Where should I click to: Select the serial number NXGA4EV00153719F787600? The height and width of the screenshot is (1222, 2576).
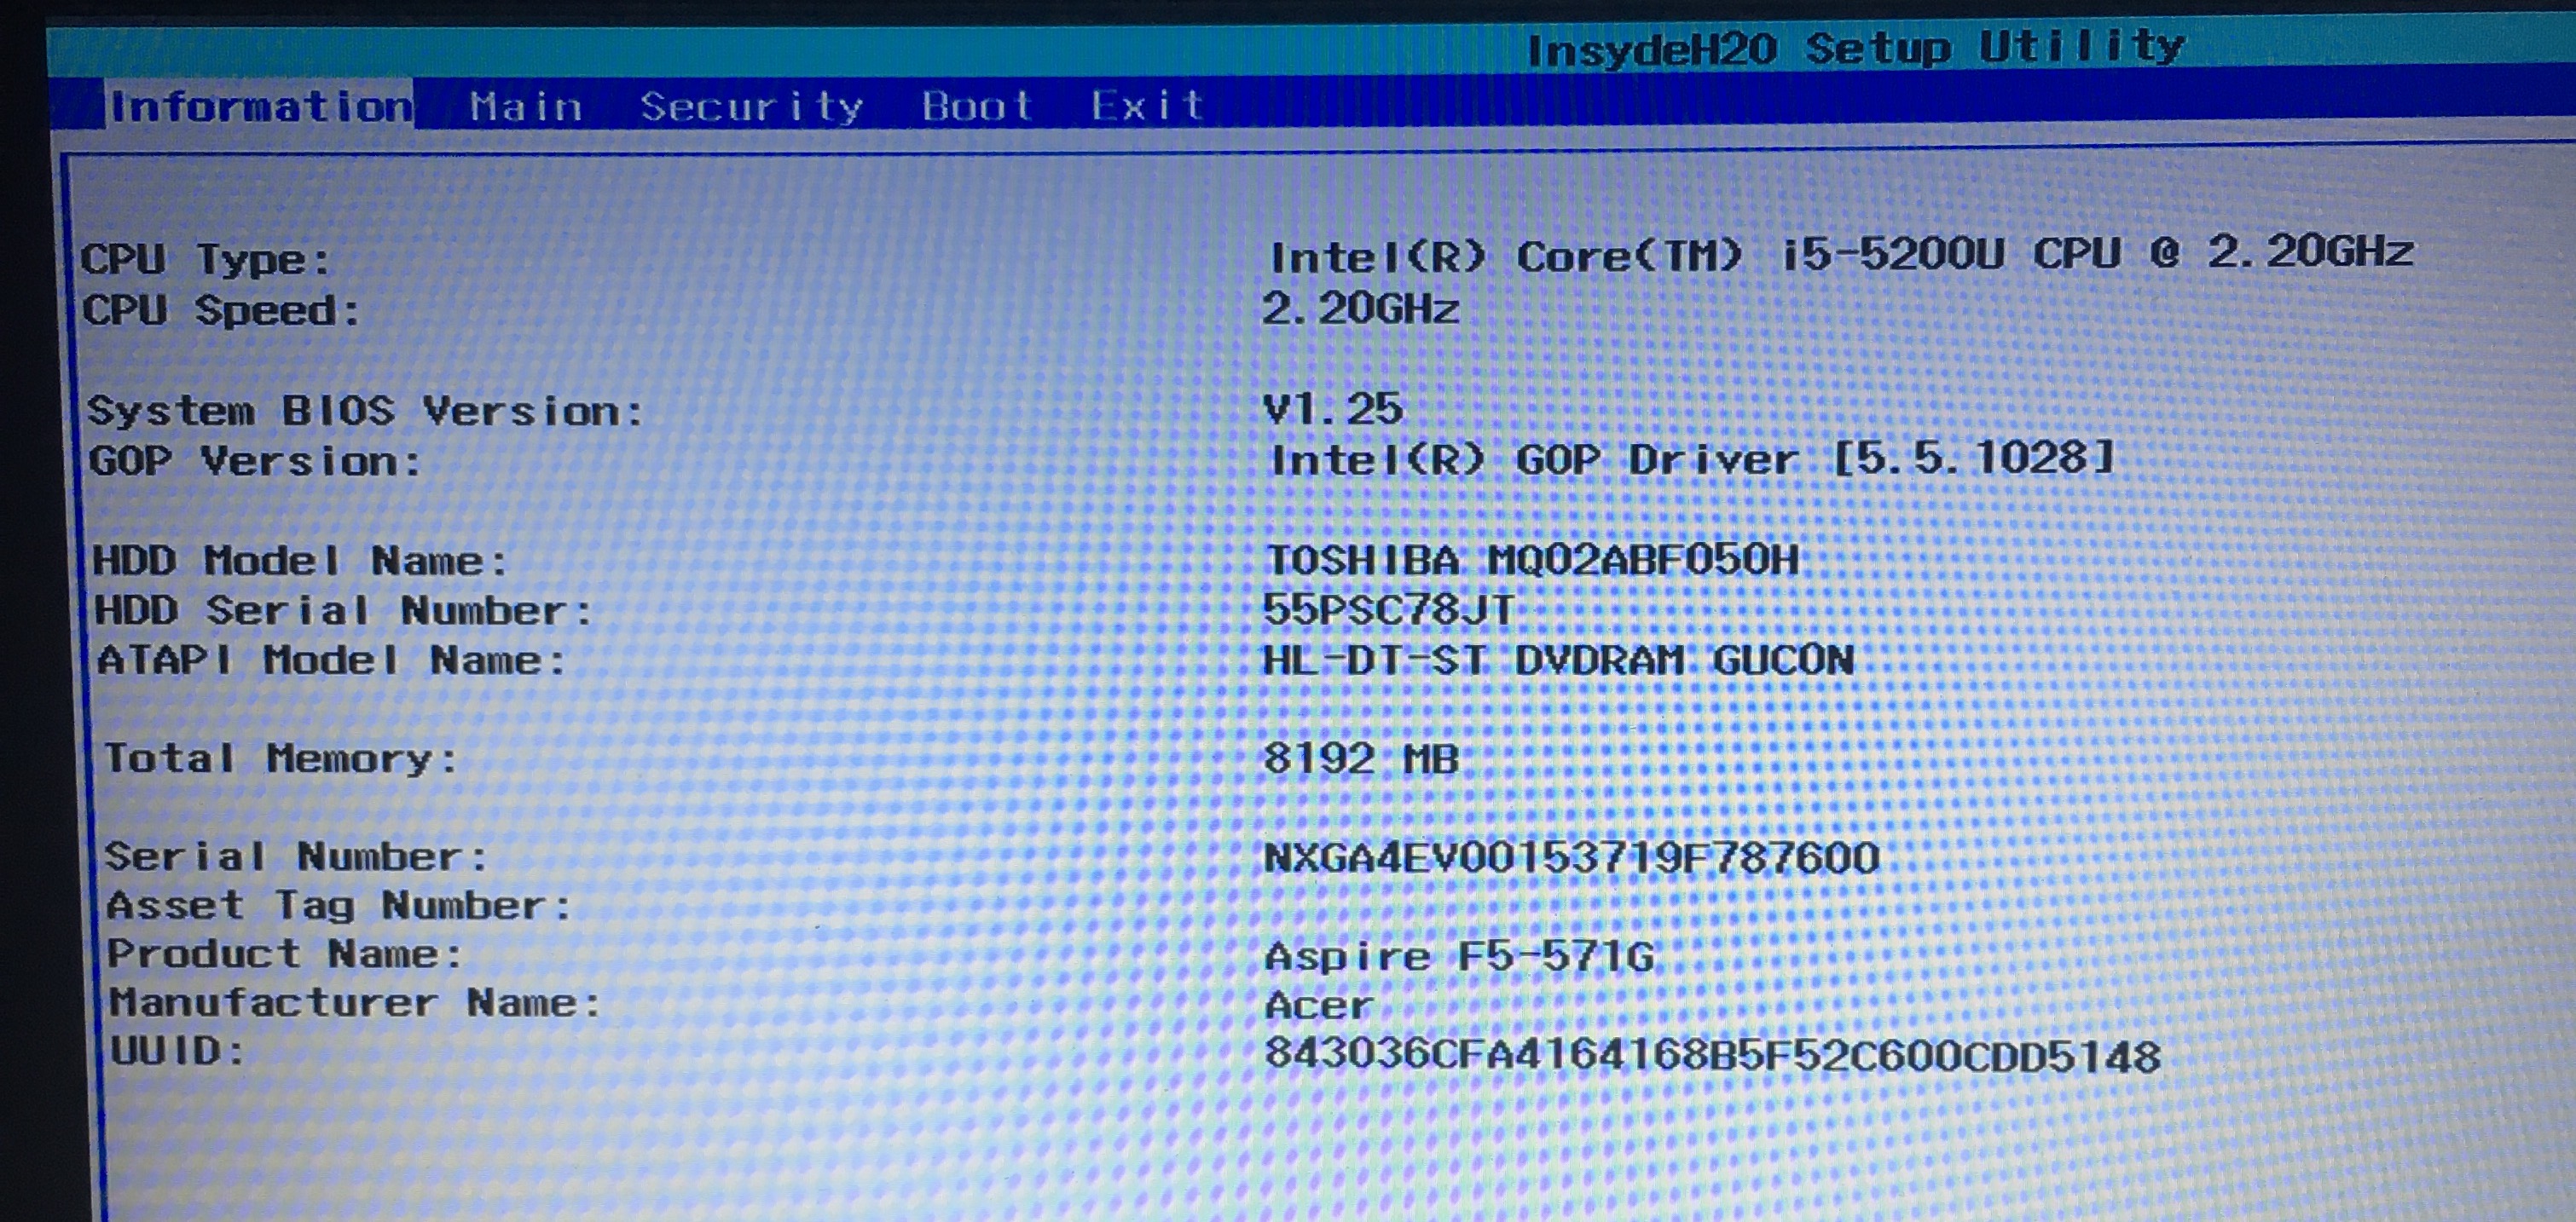pos(1571,858)
